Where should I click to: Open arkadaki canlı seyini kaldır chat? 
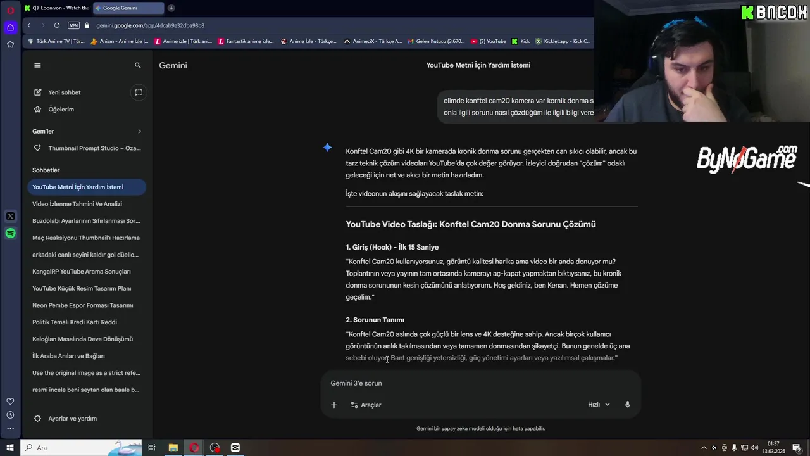pos(87,255)
